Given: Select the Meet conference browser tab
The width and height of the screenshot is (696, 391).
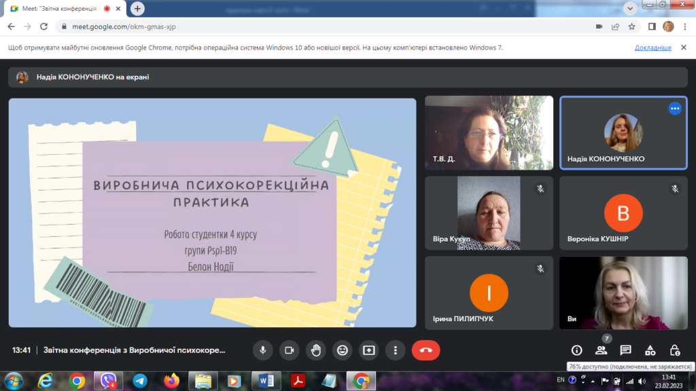Looking at the screenshot, I should click(x=61, y=8).
